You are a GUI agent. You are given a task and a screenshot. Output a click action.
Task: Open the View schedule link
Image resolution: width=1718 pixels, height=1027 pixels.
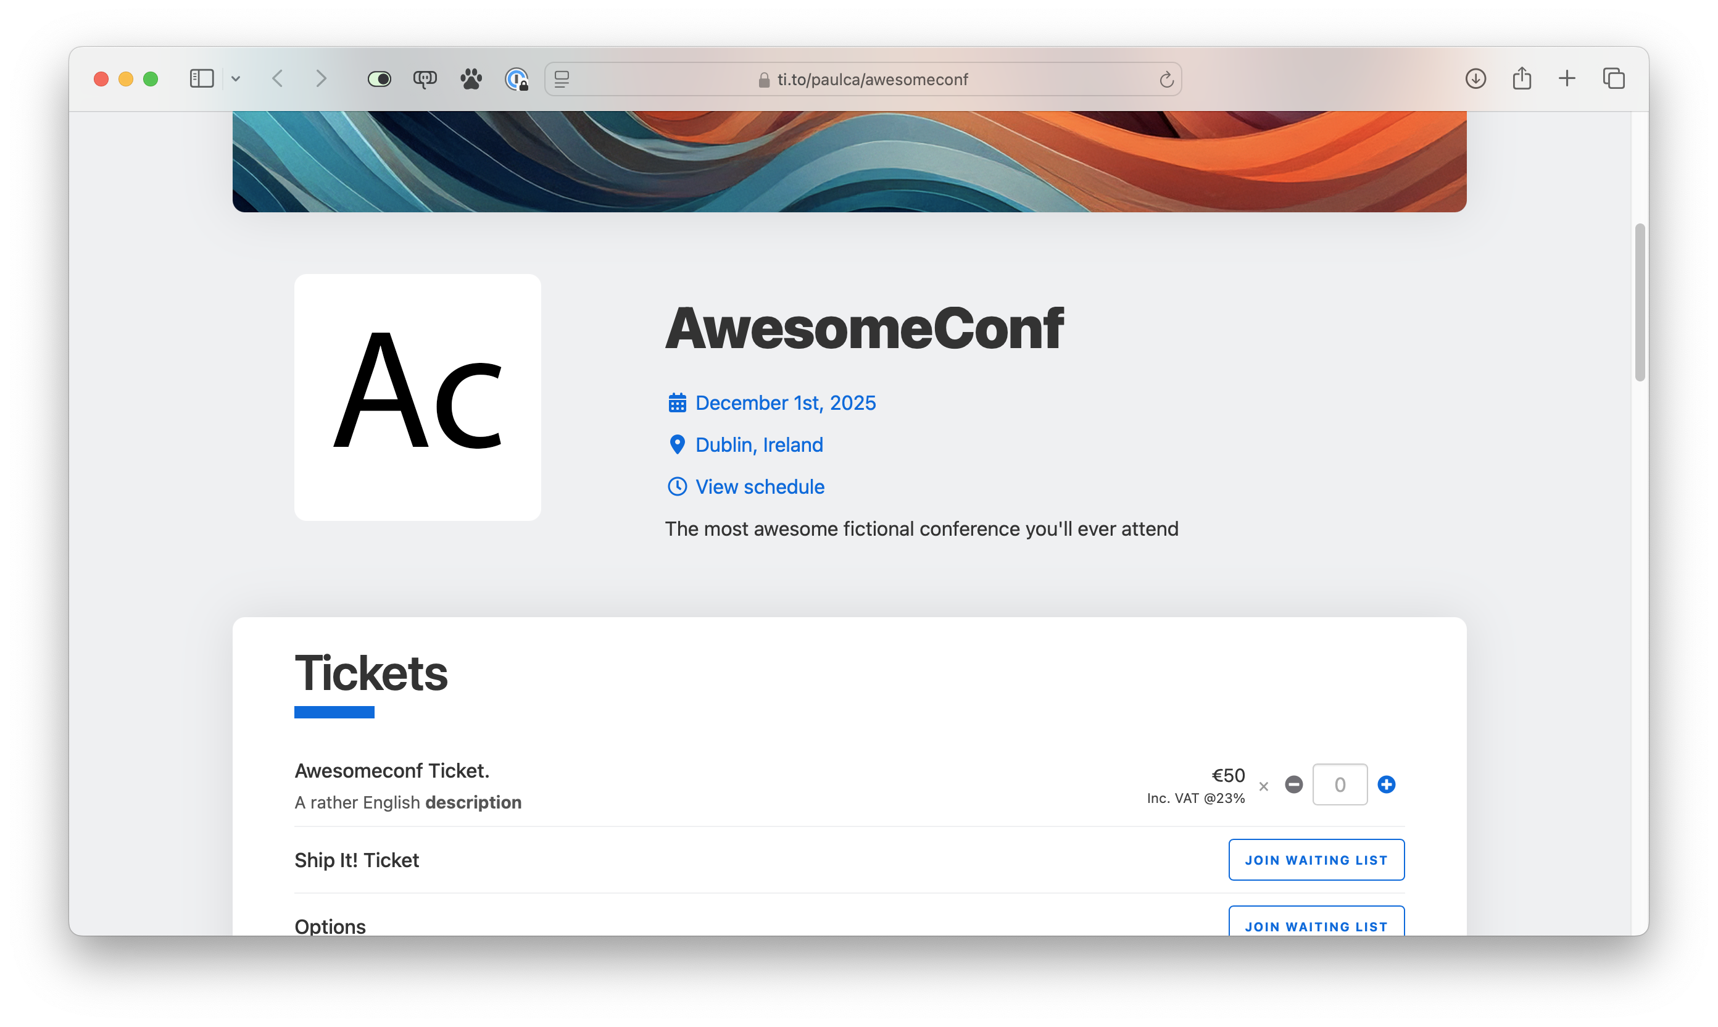[x=759, y=486]
